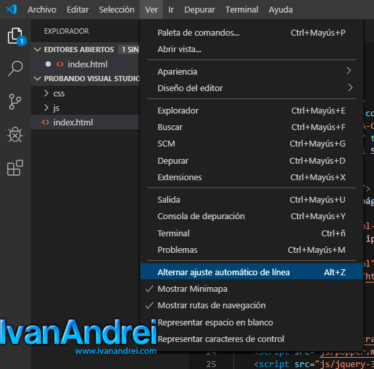Click the Visual Studio Code logo
This screenshot has height=369, width=374.
tap(11, 9)
